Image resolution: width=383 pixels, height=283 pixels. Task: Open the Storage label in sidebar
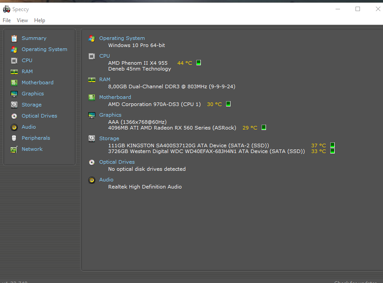[x=31, y=105]
